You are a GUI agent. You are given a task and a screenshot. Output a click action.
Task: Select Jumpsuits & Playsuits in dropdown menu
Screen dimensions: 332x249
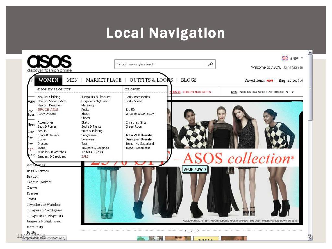pos(96,97)
